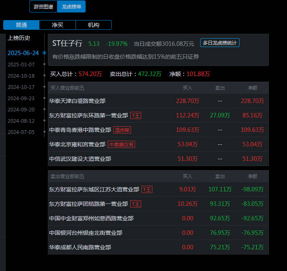This screenshot has width=287, height=271.
Task: Click the stock price 5.13
Action: [94, 44]
